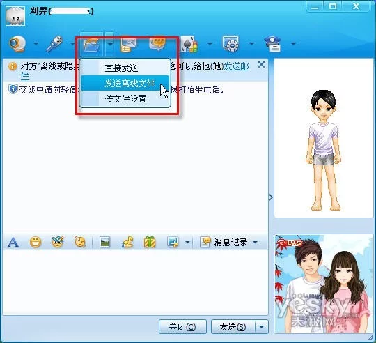Select 直接发送 menu item
Viewport: 376px width, 343px height.
pyautogui.click(x=125, y=68)
